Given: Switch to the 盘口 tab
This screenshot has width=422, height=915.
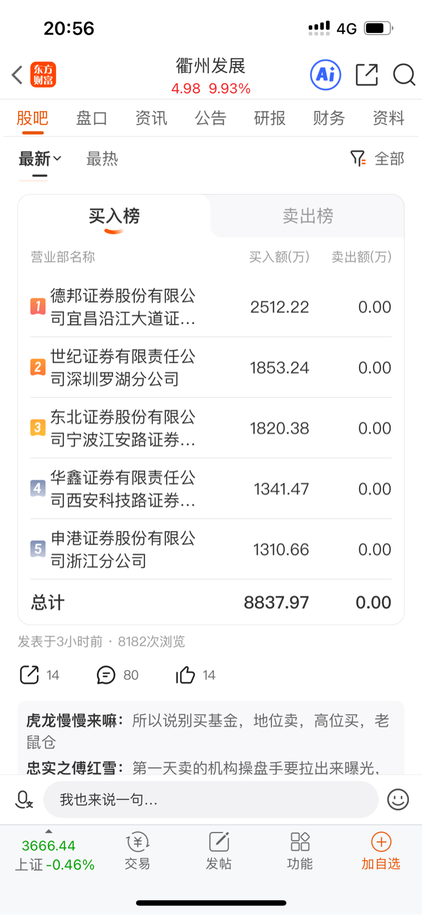Looking at the screenshot, I should 91,118.
